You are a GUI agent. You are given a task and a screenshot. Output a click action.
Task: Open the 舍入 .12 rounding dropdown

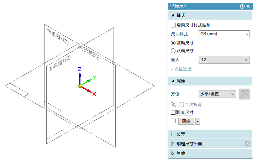click(224, 60)
